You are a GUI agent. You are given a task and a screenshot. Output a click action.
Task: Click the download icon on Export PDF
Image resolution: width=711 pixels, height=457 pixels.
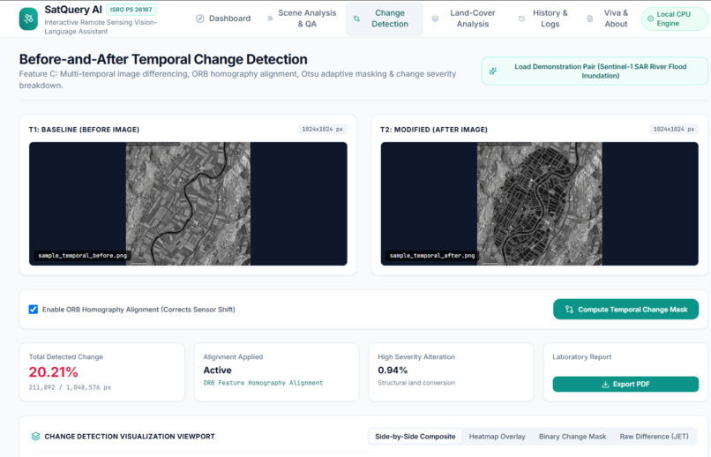tap(605, 384)
